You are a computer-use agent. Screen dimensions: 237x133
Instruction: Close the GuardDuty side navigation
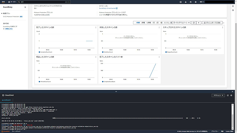25,7
